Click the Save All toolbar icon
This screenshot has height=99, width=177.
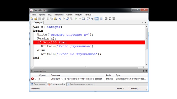(43, 19)
